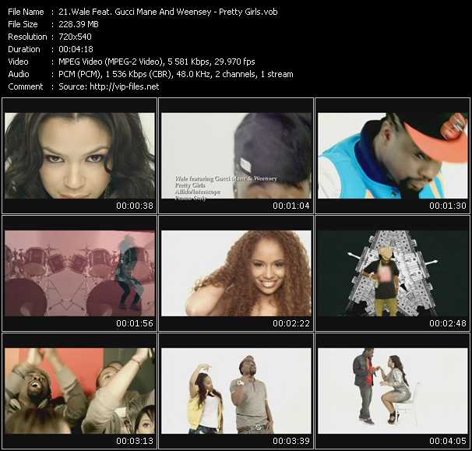Viewport: 472px width, 451px height.
Task: Click the Wale featuring Gucci Mane caption overlay
Action: click(x=226, y=188)
